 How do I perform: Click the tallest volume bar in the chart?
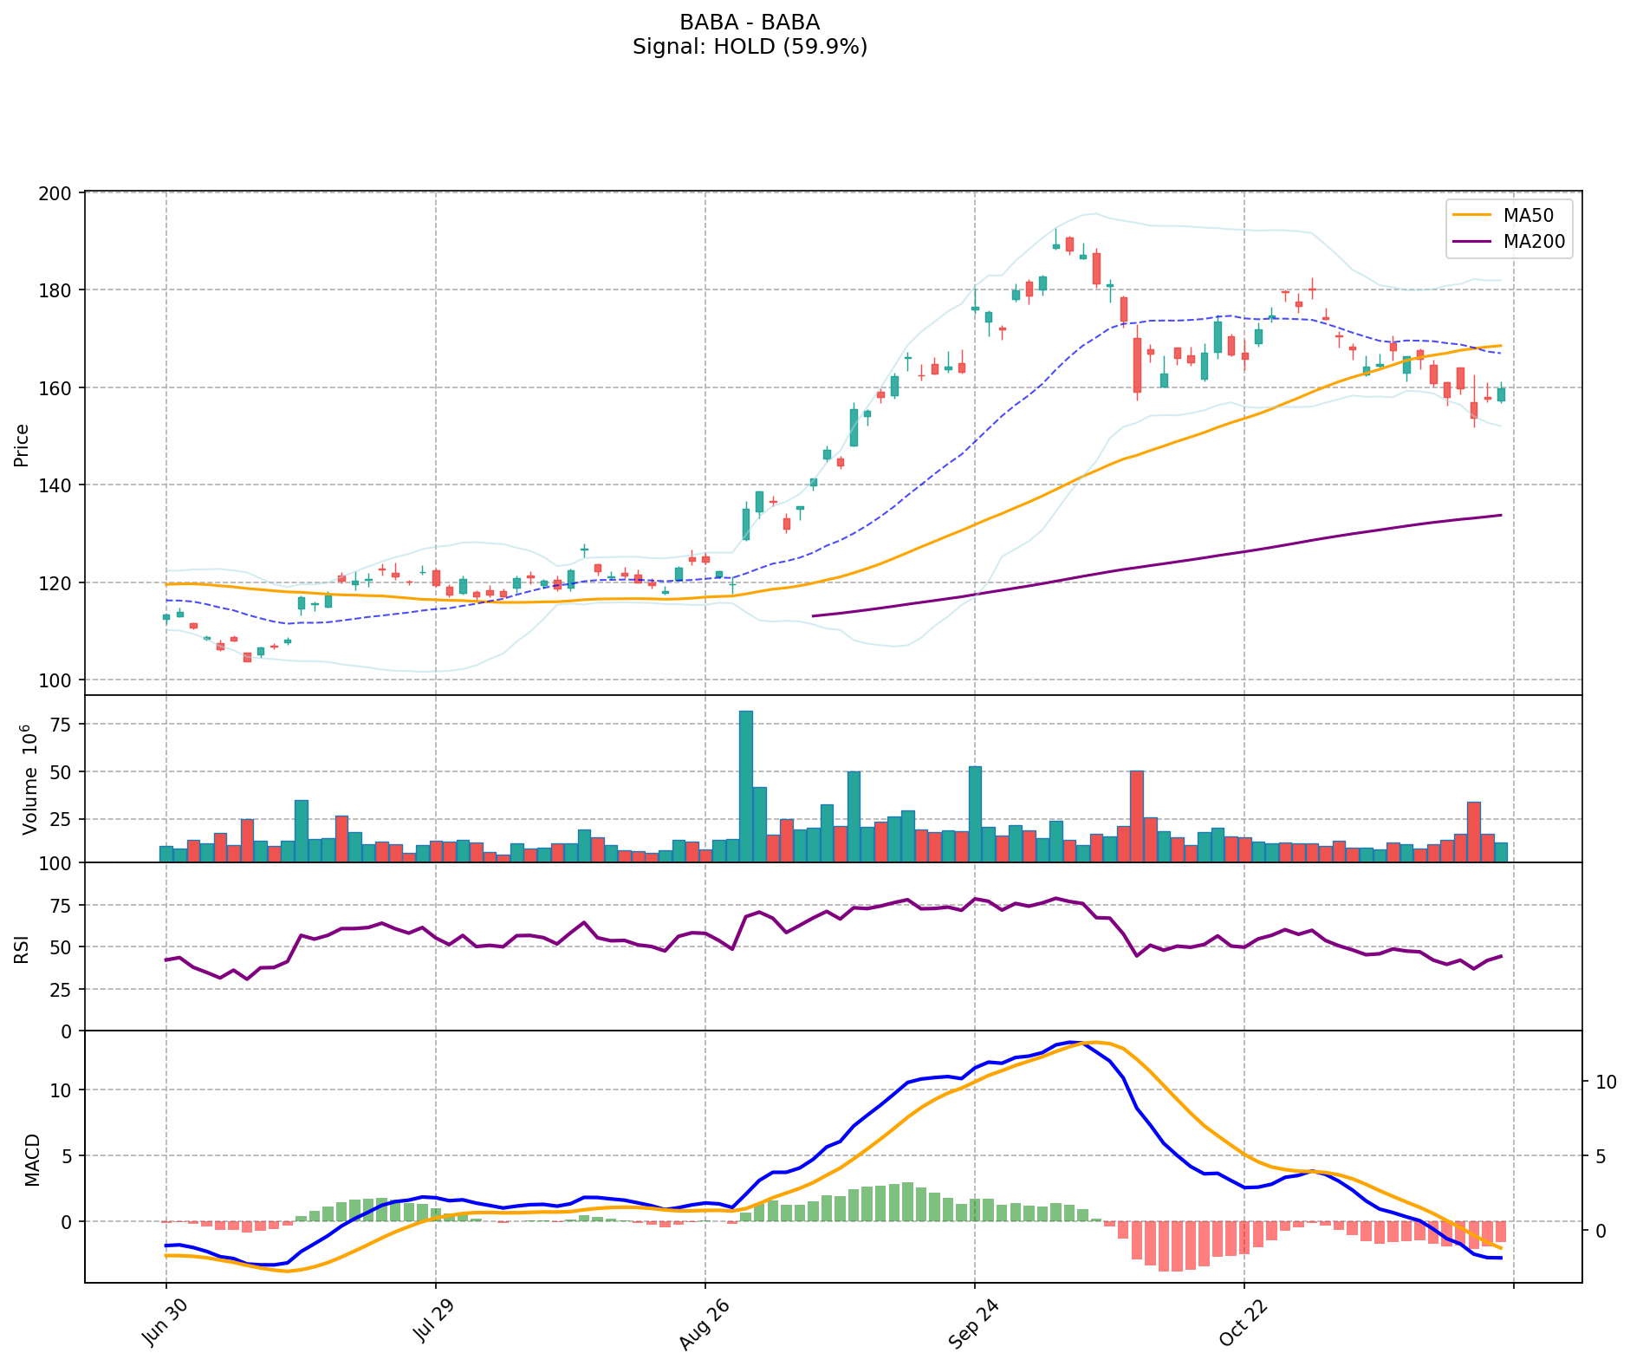(x=745, y=785)
